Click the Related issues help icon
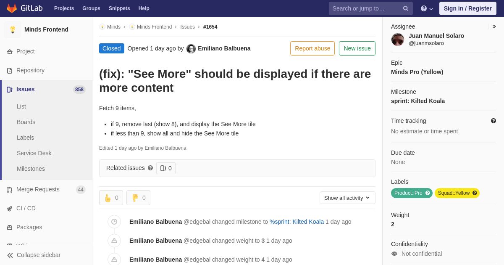This screenshot has height=265, width=504. (x=150, y=168)
